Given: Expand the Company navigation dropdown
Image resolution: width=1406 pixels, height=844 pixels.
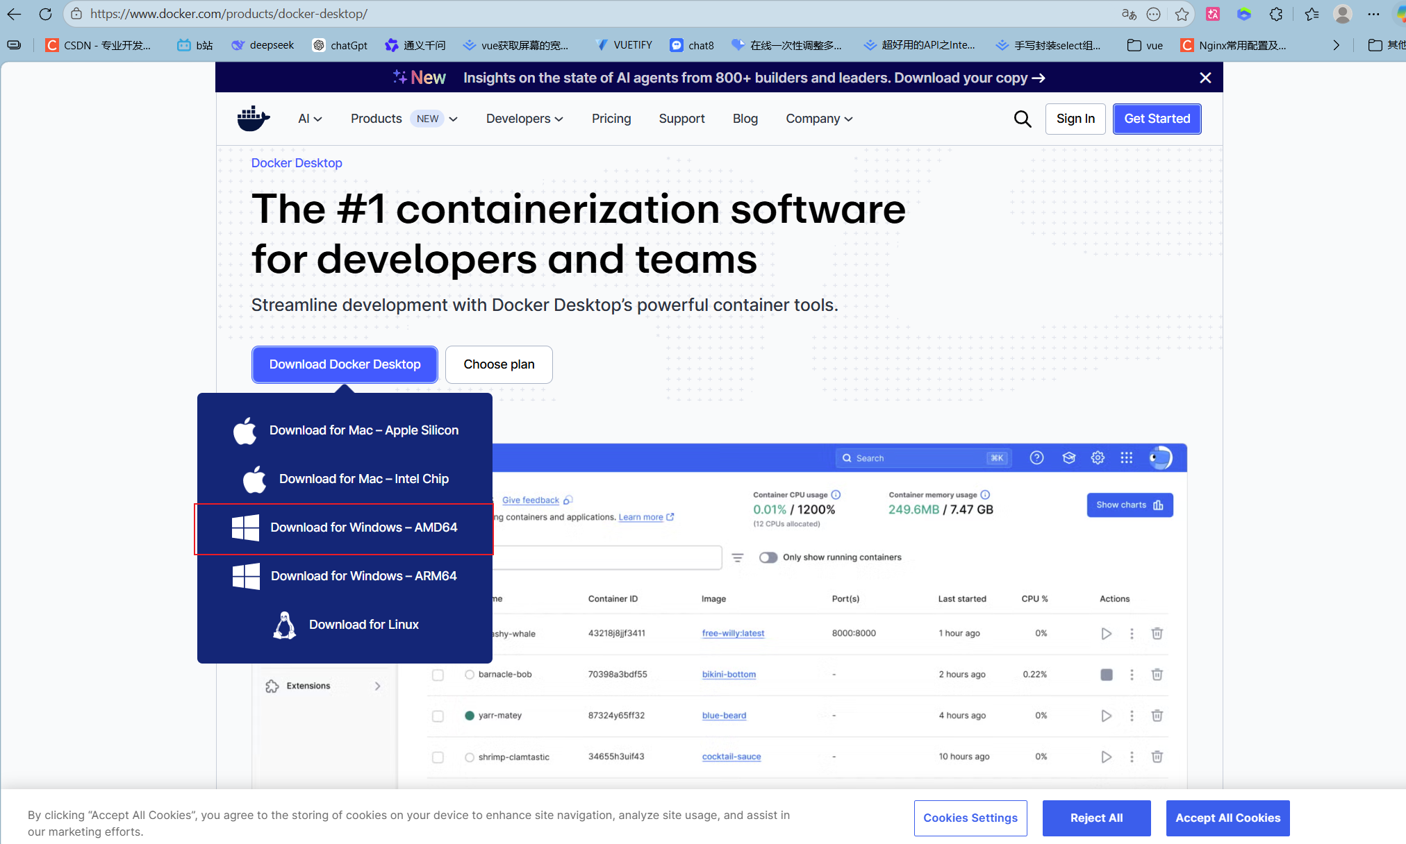Looking at the screenshot, I should click(819, 119).
